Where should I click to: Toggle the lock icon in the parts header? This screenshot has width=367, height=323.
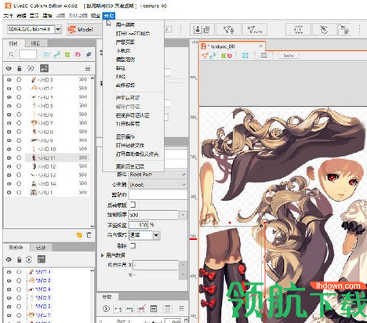(20, 68)
